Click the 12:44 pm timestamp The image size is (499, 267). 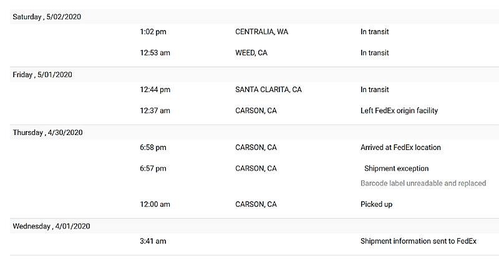pos(155,90)
